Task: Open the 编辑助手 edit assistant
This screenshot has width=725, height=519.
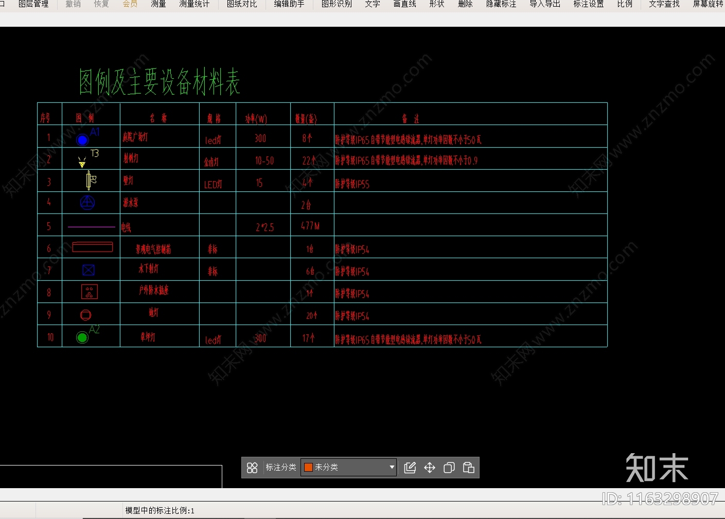Action: coord(289,4)
